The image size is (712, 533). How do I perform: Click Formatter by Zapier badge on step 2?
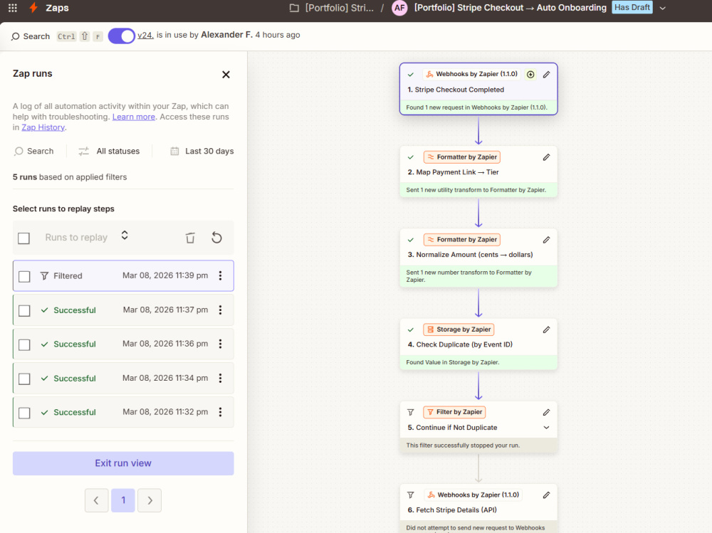(462, 157)
